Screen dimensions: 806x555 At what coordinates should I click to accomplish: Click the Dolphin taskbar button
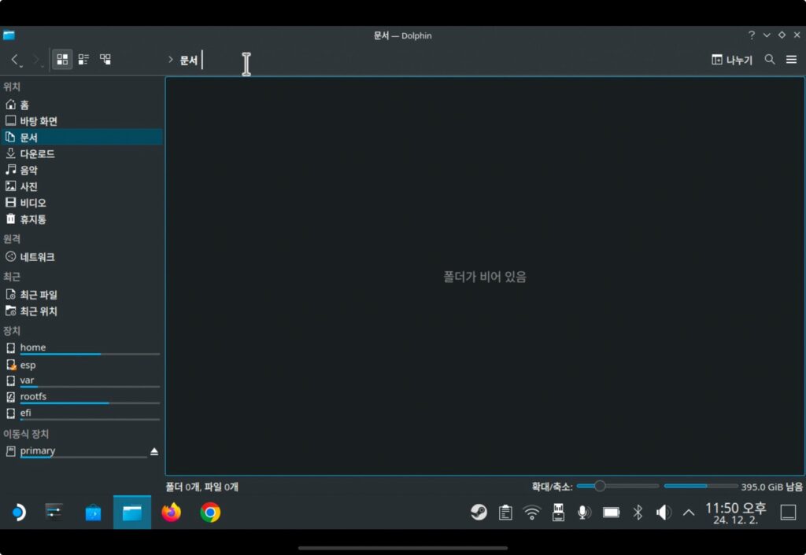(132, 513)
